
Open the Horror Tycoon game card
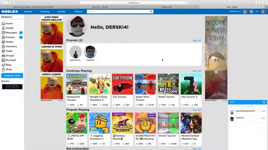tap(168, 129)
